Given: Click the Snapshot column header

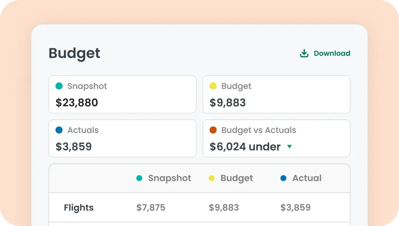Looking at the screenshot, I should (x=170, y=178).
